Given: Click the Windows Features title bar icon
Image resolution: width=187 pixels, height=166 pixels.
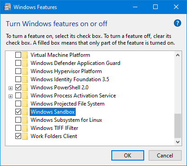Looking at the screenshot, I should pos(8,7).
